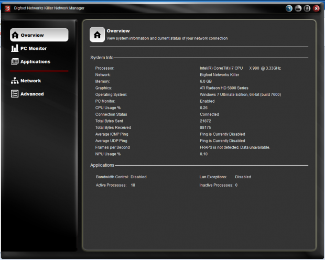Open help with the question mark icon
The height and width of the screenshot is (260, 325).
pos(289,8)
